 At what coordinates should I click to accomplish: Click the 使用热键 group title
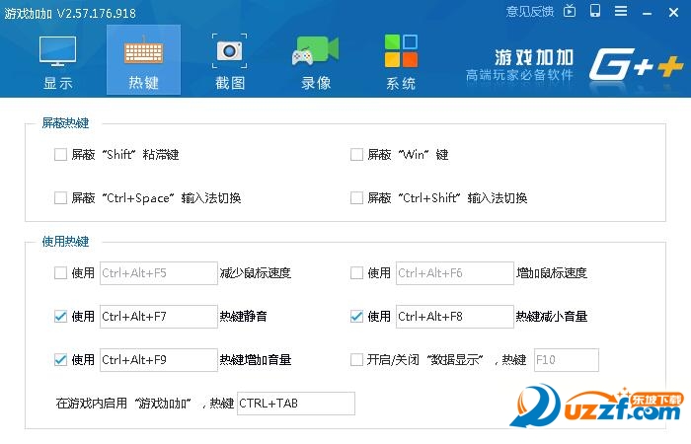coord(65,242)
